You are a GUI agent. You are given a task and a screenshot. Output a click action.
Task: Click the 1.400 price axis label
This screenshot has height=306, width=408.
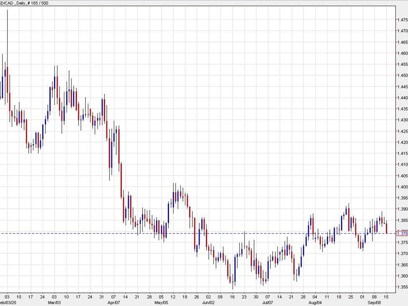[x=401, y=187]
